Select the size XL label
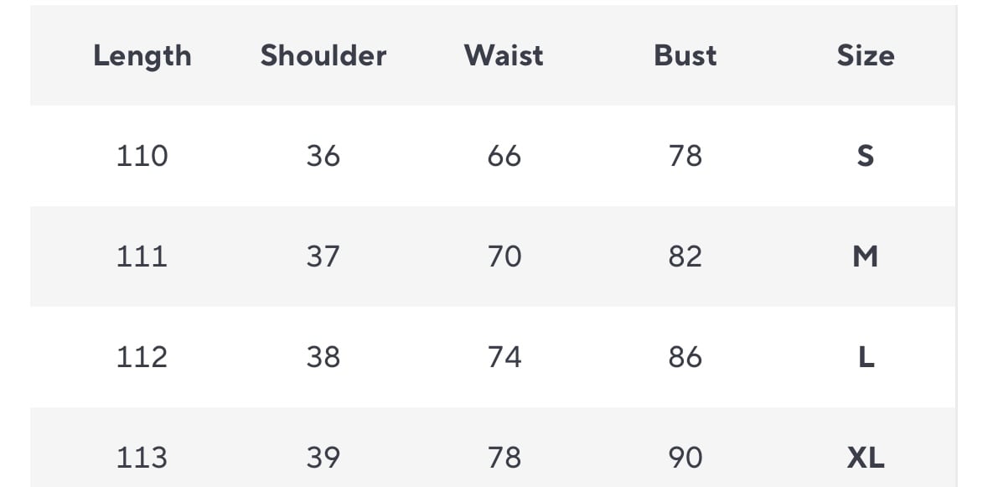This screenshot has width=988, height=487. pyautogui.click(x=866, y=458)
